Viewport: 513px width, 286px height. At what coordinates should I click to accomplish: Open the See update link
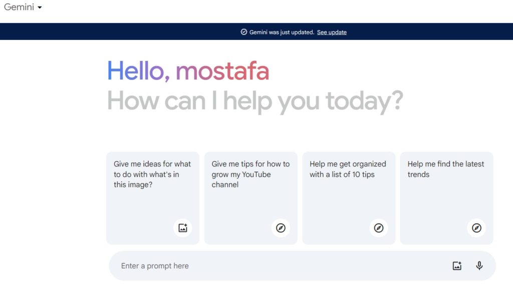pyautogui.click(x=332, y=32)
